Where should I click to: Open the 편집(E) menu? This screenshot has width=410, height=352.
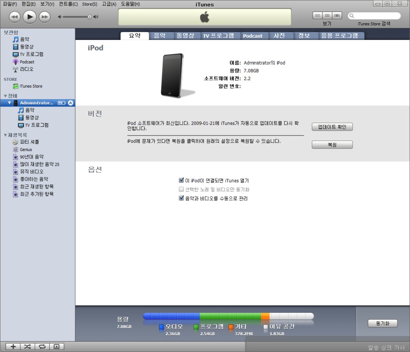(x=28, y=4)
